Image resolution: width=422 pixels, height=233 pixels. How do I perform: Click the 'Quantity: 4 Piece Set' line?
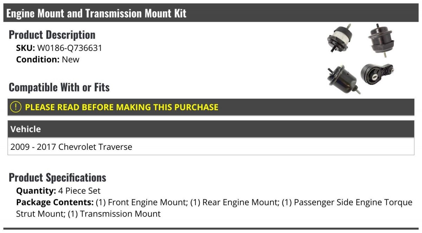(58, 191)
